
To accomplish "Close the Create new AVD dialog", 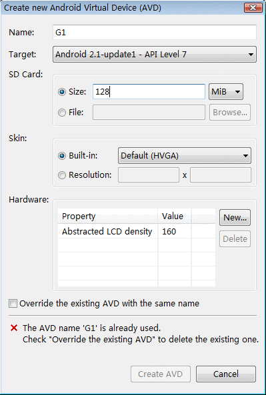I will pyautogui.click(x=253, y=7).
